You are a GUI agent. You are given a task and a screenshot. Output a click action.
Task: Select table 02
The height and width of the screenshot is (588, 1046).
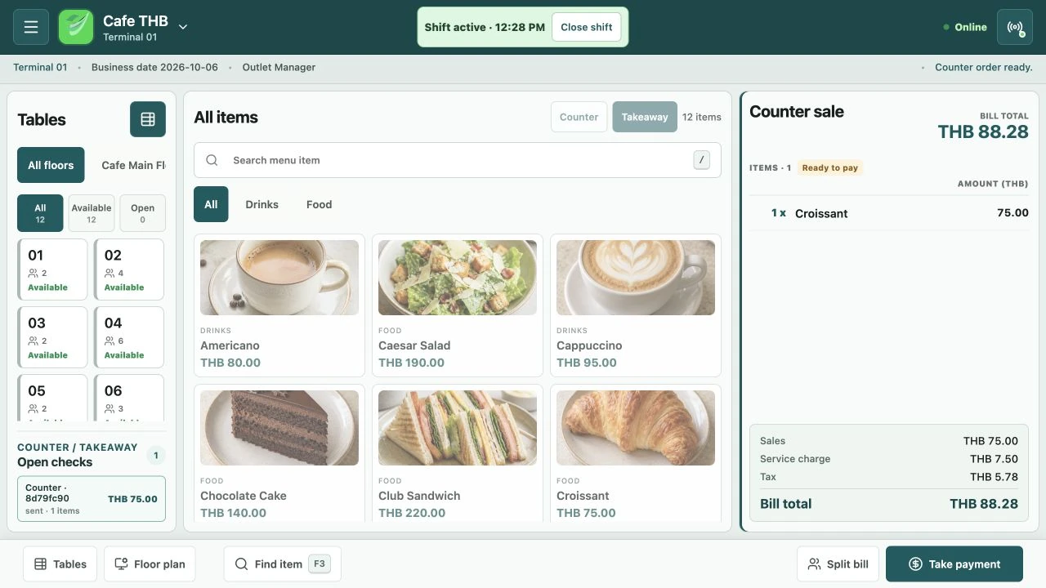129,269
